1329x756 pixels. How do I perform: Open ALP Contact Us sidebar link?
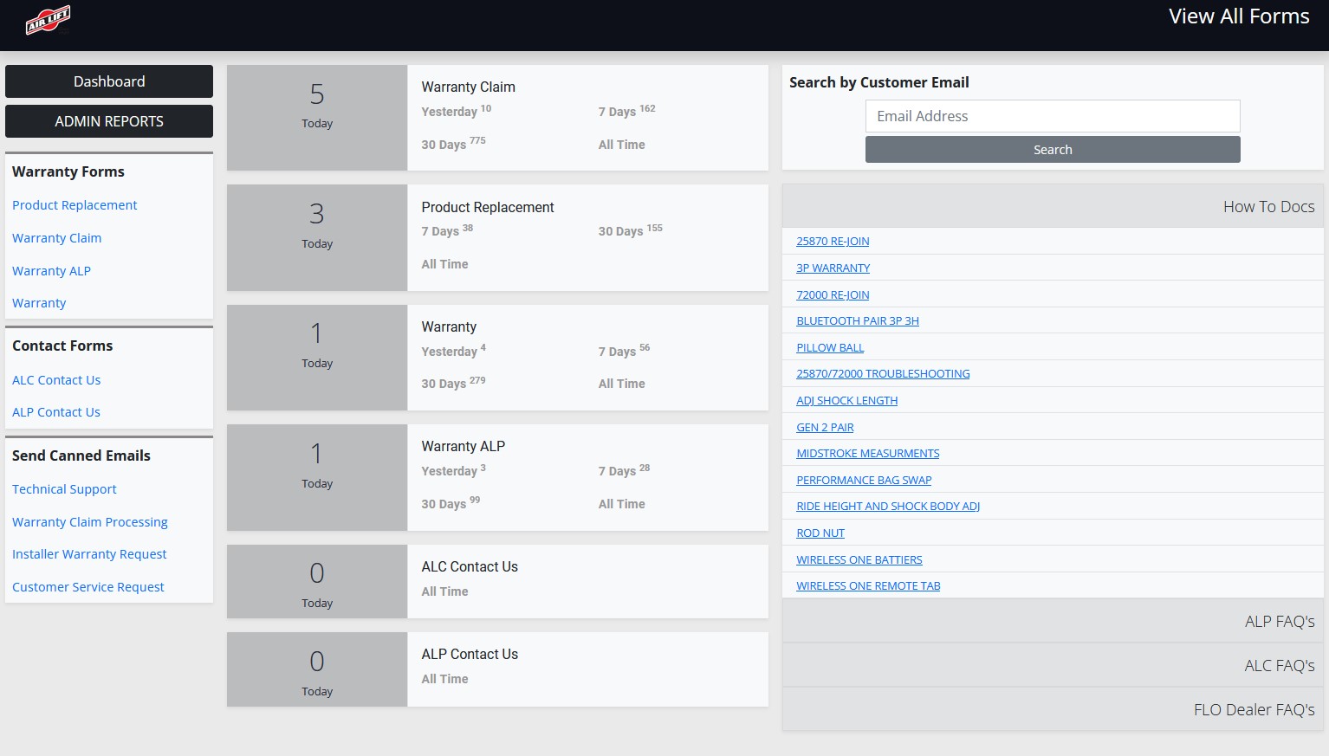56,412
